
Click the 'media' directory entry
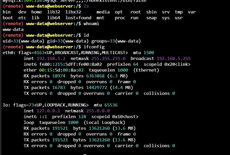[103, 12]
